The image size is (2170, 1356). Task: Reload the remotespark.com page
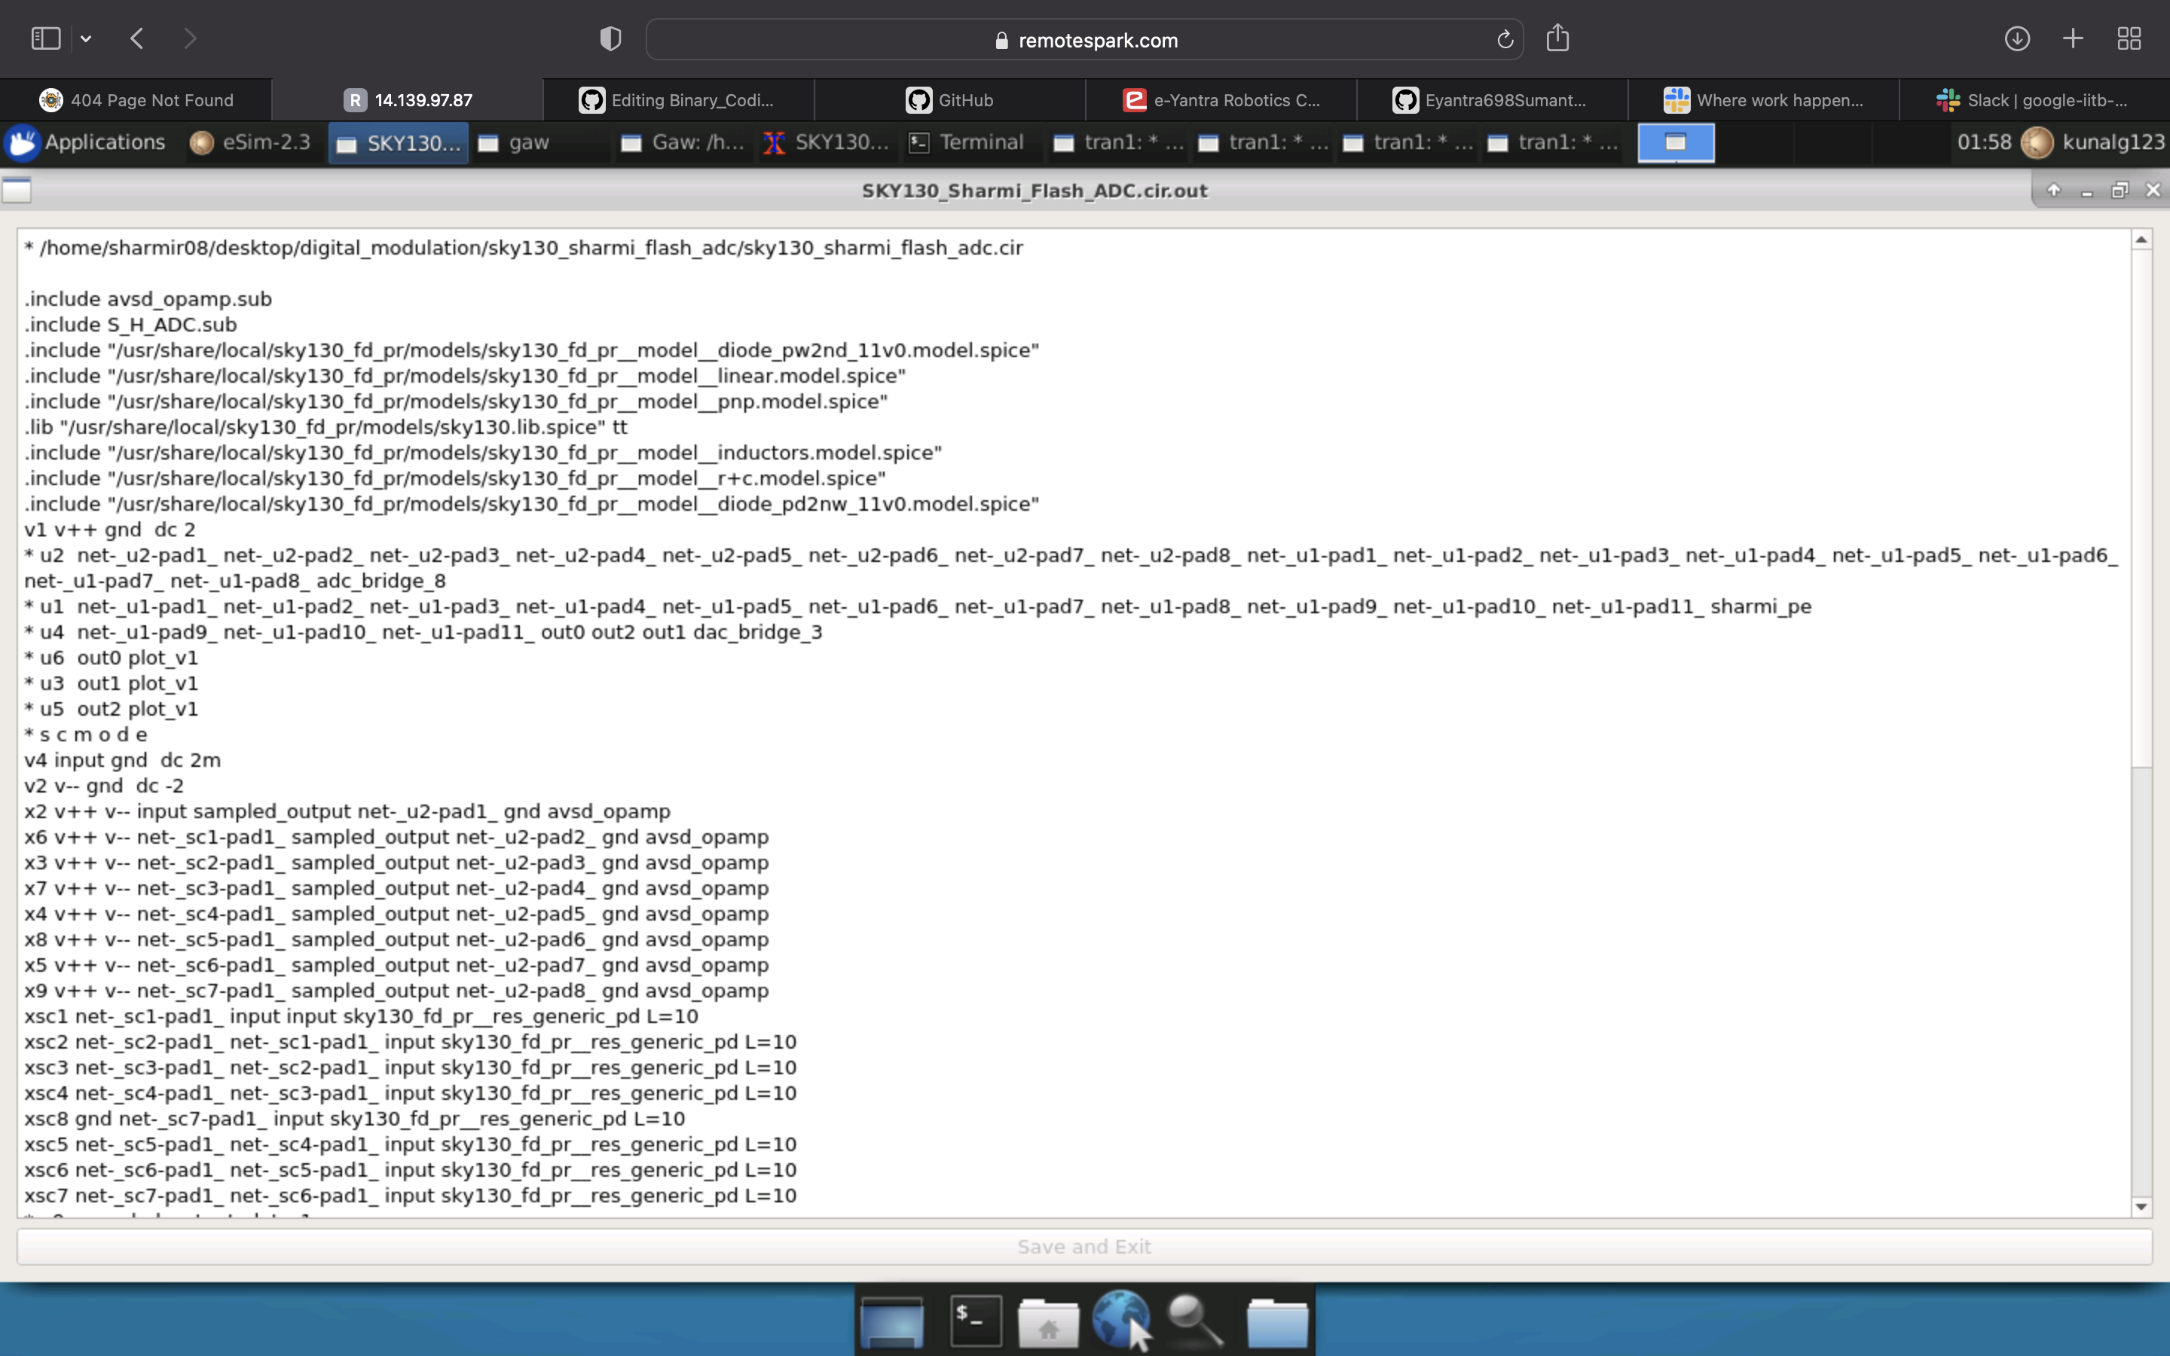click(1503, 38)
